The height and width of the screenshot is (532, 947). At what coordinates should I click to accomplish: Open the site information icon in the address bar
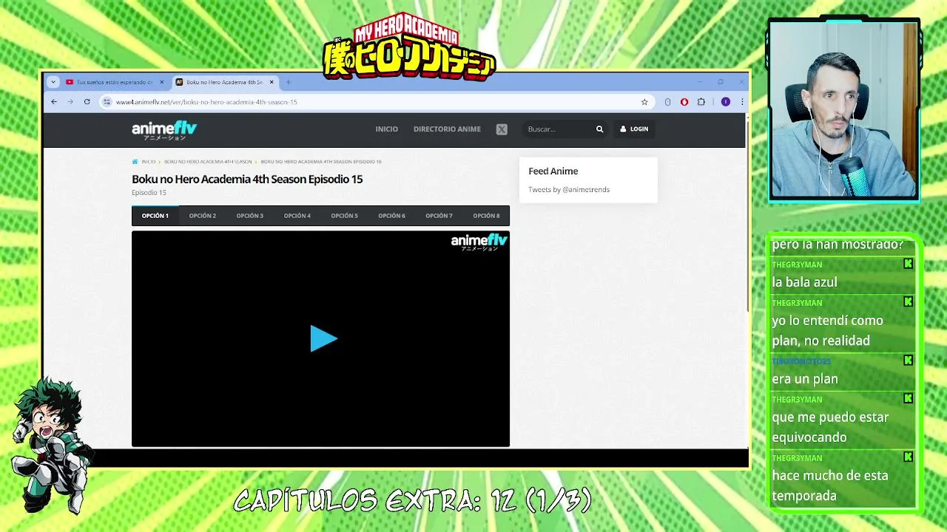click(x=107, y=102)
